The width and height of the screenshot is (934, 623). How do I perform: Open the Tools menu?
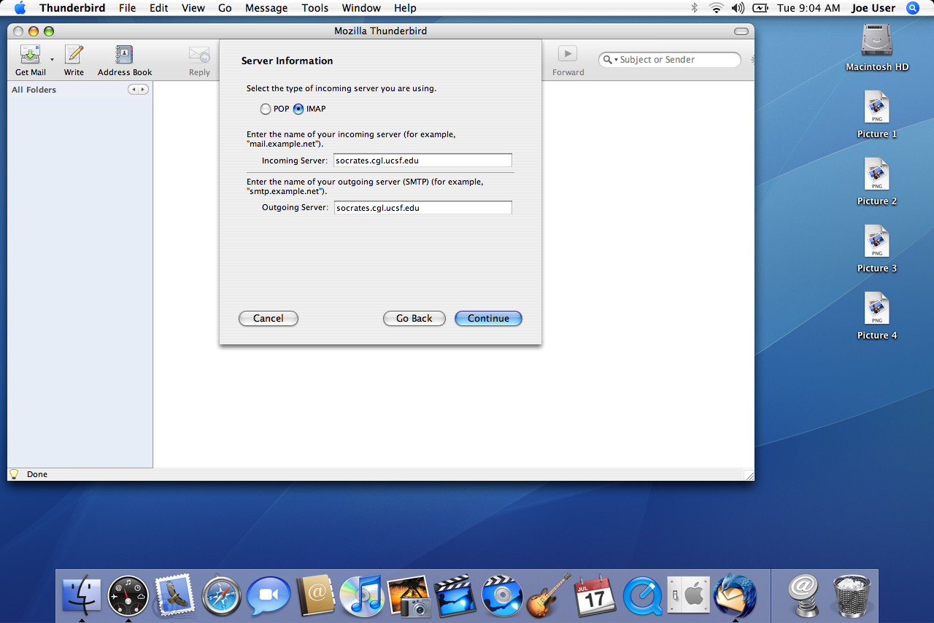(314, 8)
